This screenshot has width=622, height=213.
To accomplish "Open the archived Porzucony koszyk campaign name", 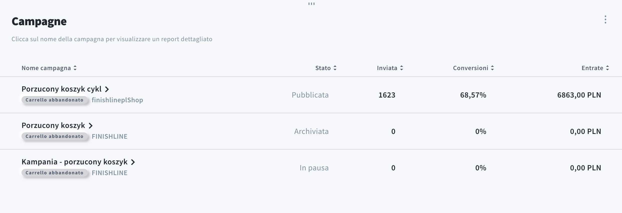I will click(53, 125).
